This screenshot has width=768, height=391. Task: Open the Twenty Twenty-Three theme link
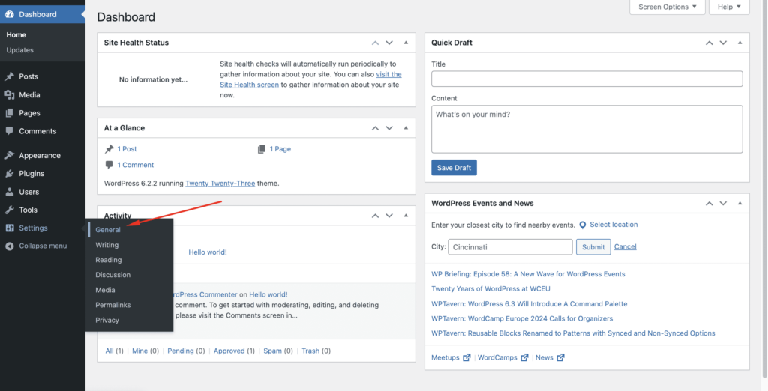click(220, 184)
